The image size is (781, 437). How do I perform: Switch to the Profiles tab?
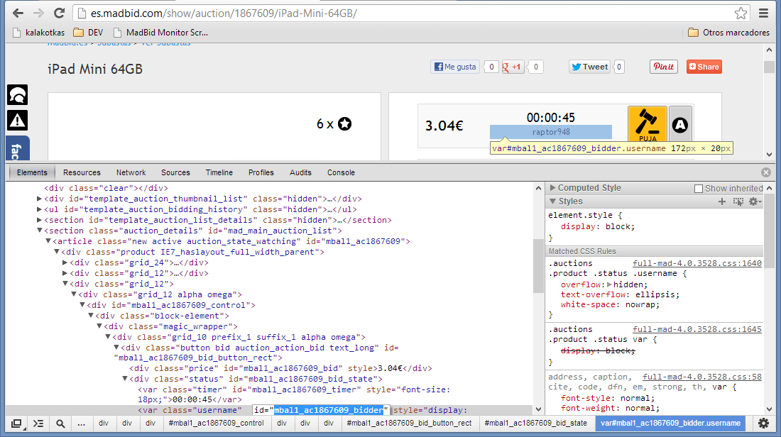pyautogui.click(x=261, y=172)
